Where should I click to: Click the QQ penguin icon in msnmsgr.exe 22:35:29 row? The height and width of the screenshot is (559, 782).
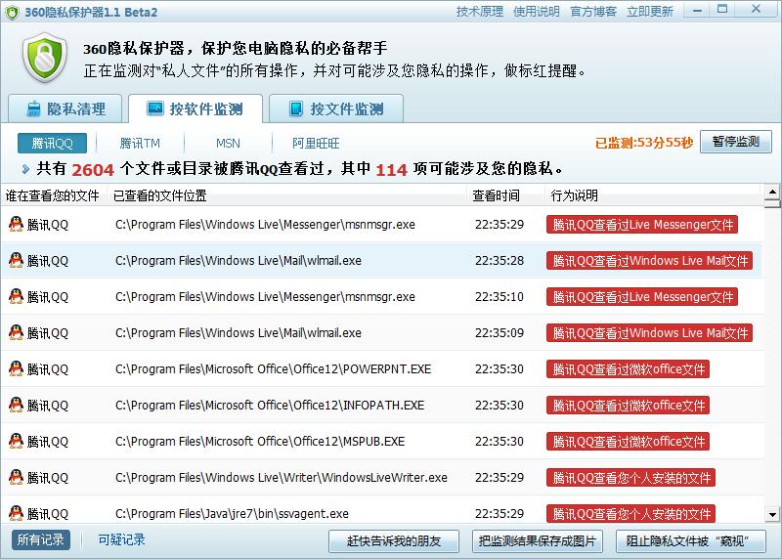pos(16,224)
